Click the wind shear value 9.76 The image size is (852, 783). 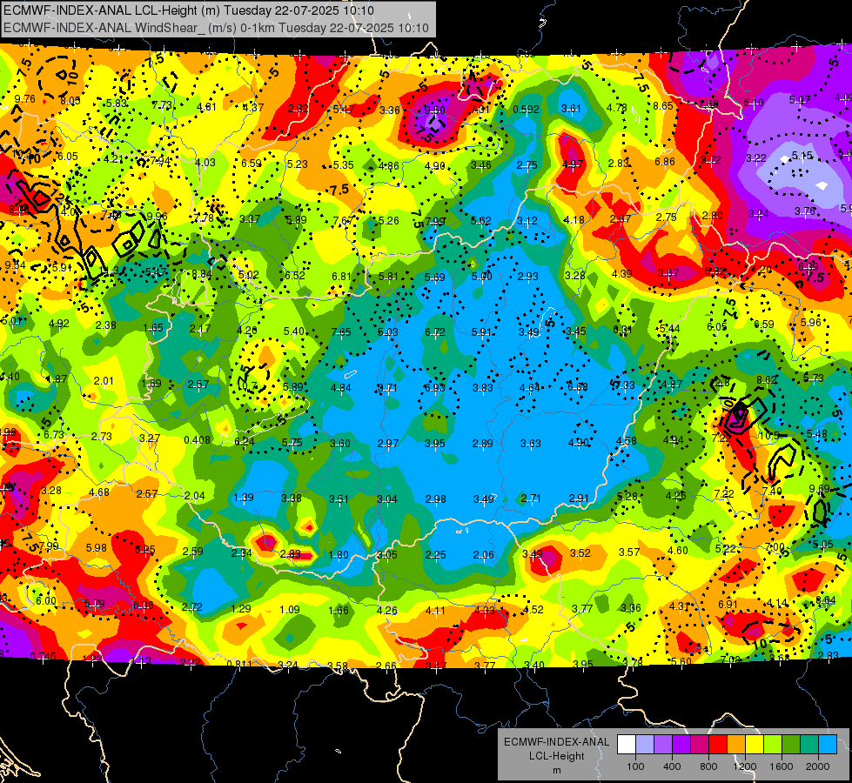[25, 99]
